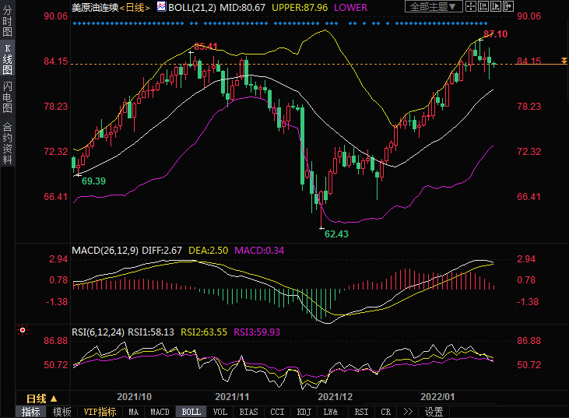Toggle the VOL indicator
The image size is (569, 418).
tap(220, 412)
